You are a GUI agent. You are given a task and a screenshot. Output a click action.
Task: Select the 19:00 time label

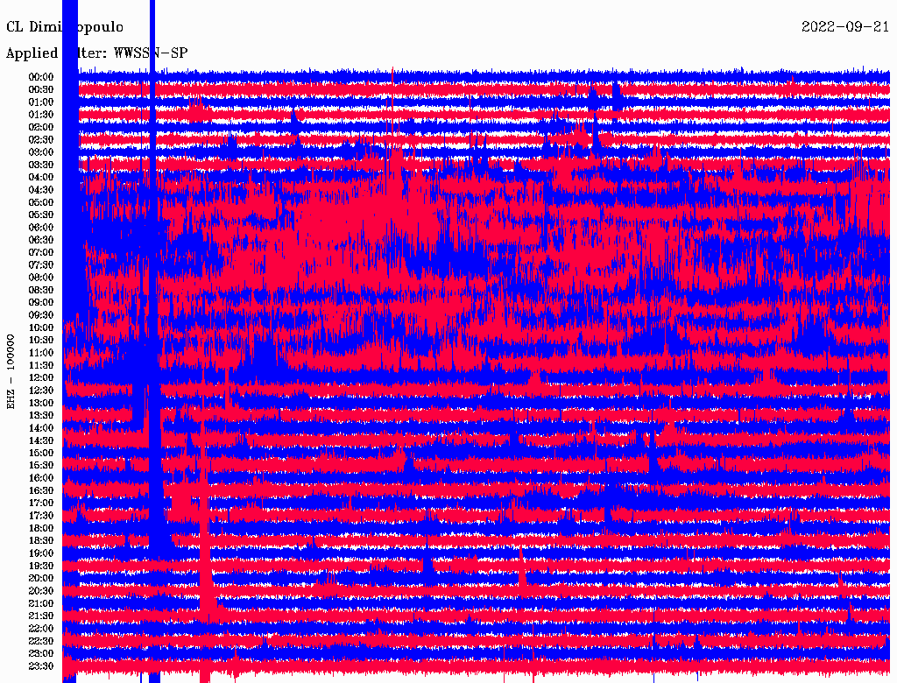[x=41, y=553]
